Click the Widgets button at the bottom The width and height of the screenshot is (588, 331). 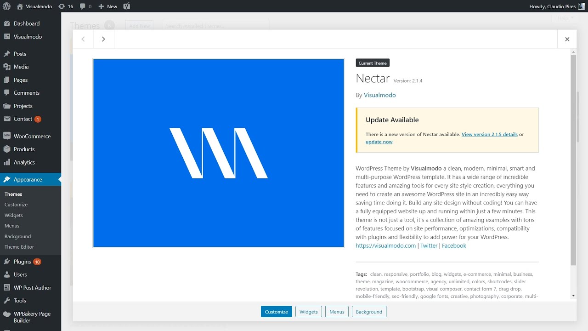309,312
